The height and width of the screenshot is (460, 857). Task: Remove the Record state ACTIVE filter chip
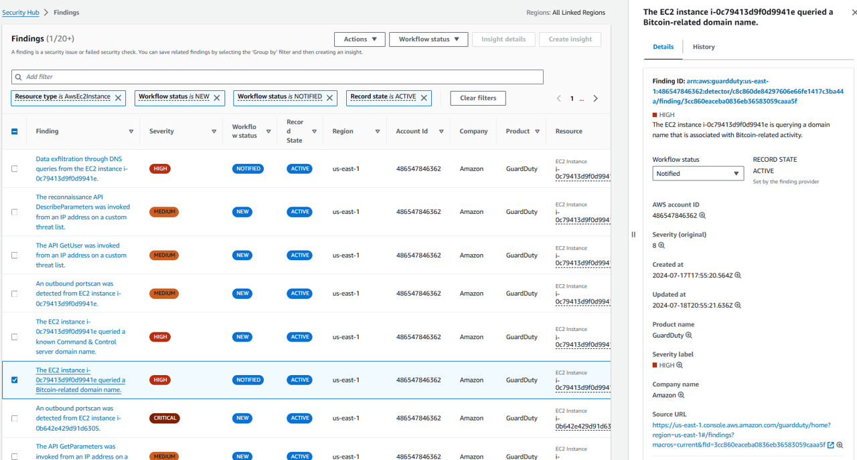(x=424, y=98)
